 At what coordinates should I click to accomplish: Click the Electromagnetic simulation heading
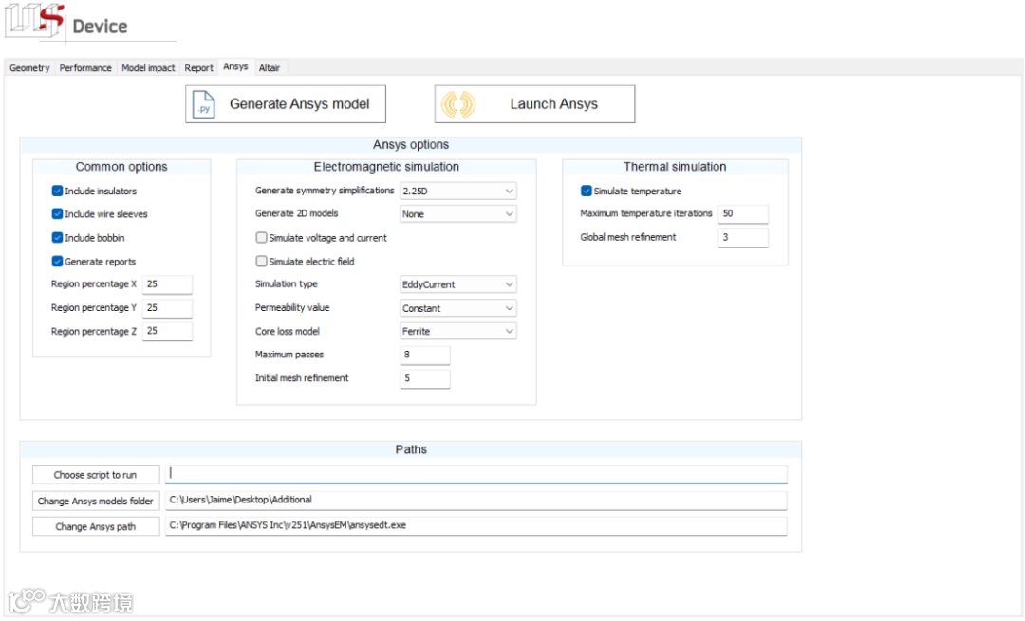pos(386,167)
